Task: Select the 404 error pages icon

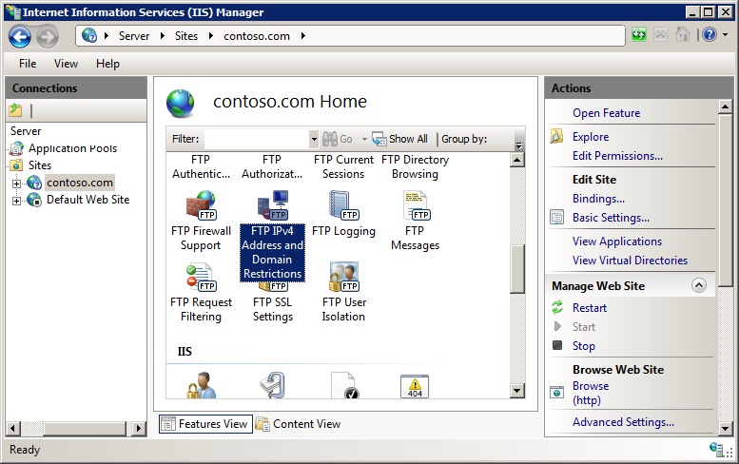Action: [x=415, y=386]
